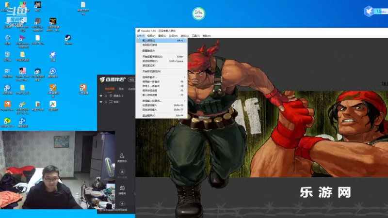This screenshot has height=218, width=388.
Task: Open the 帮助(H) menu in Kawaks
Action: click(207, 36)
